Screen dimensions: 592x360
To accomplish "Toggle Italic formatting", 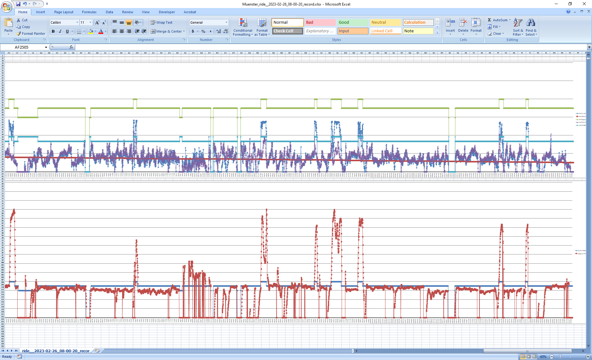I will (60, 31).
